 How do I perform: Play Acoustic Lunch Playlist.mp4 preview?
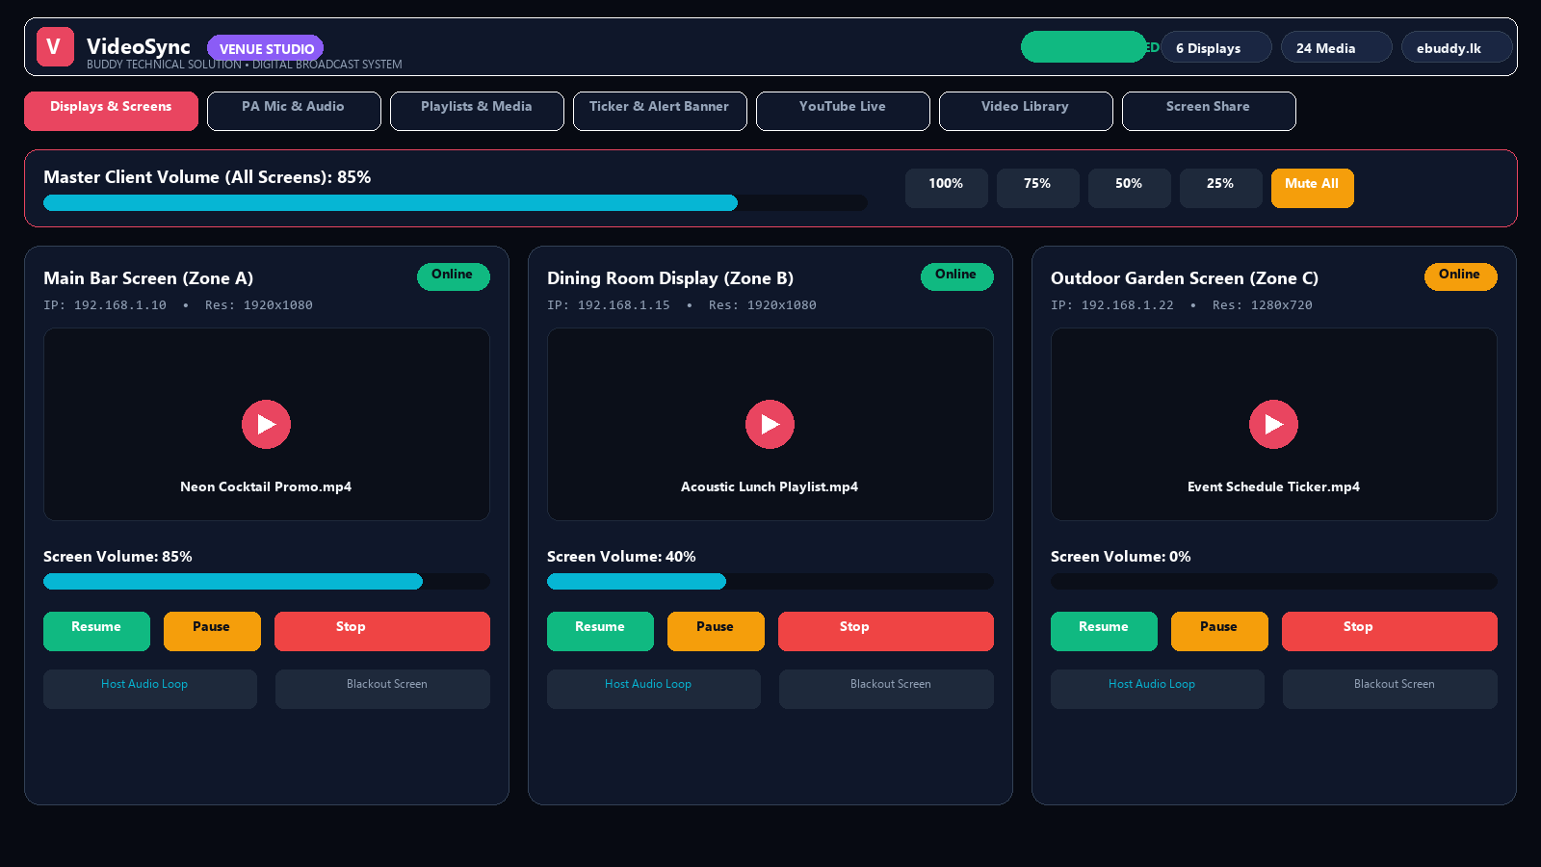tap(770, 424)
